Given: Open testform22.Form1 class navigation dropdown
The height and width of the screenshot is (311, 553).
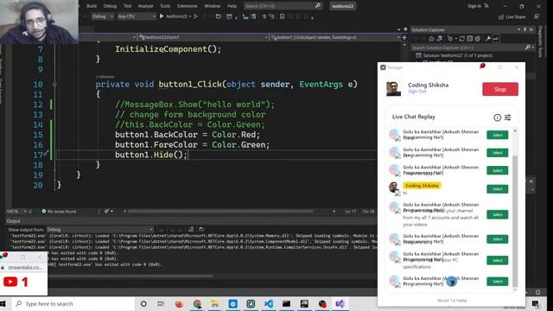Looking at the screenshot, I should [203, 37].
